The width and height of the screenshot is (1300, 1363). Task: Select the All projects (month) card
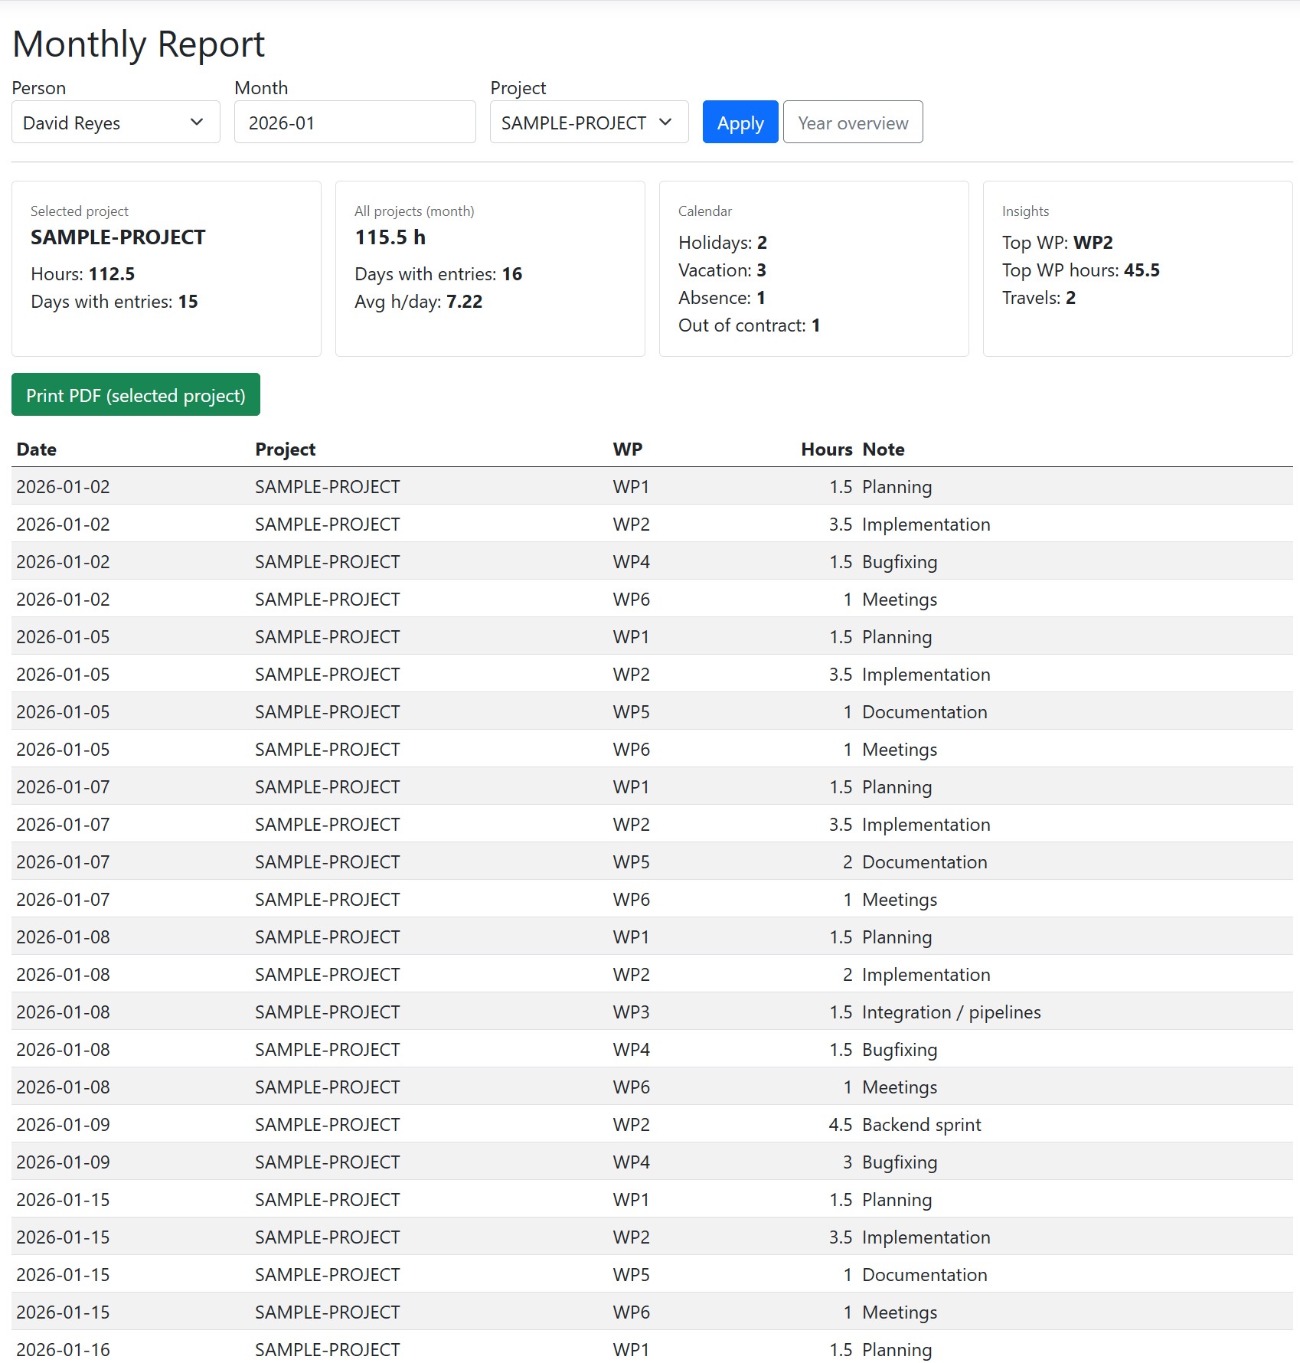(x=490, y=269)
